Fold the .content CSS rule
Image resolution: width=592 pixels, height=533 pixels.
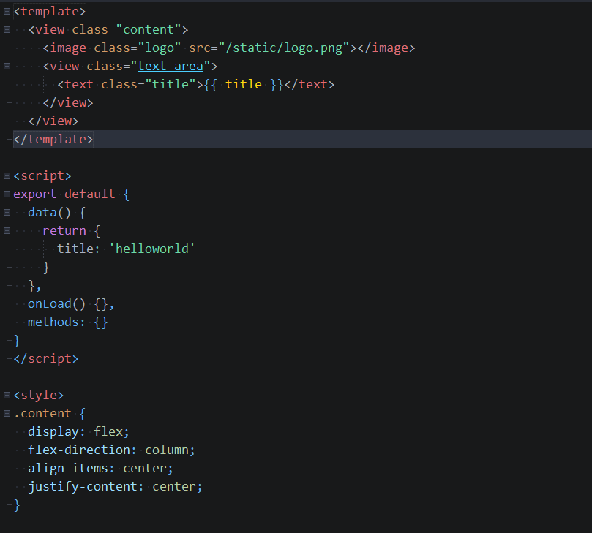(x=7, y=413)
